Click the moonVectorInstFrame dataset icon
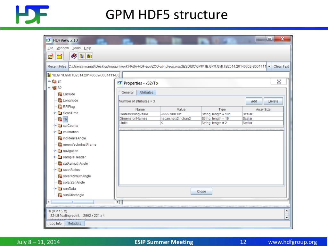Screen dimensions: 328x246 60,144
